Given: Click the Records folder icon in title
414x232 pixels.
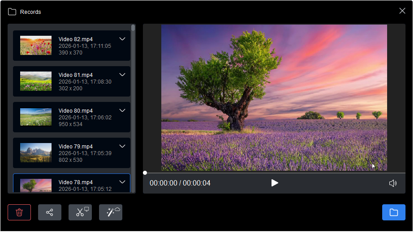Looking at the screenshot, I should pos(12,12).
